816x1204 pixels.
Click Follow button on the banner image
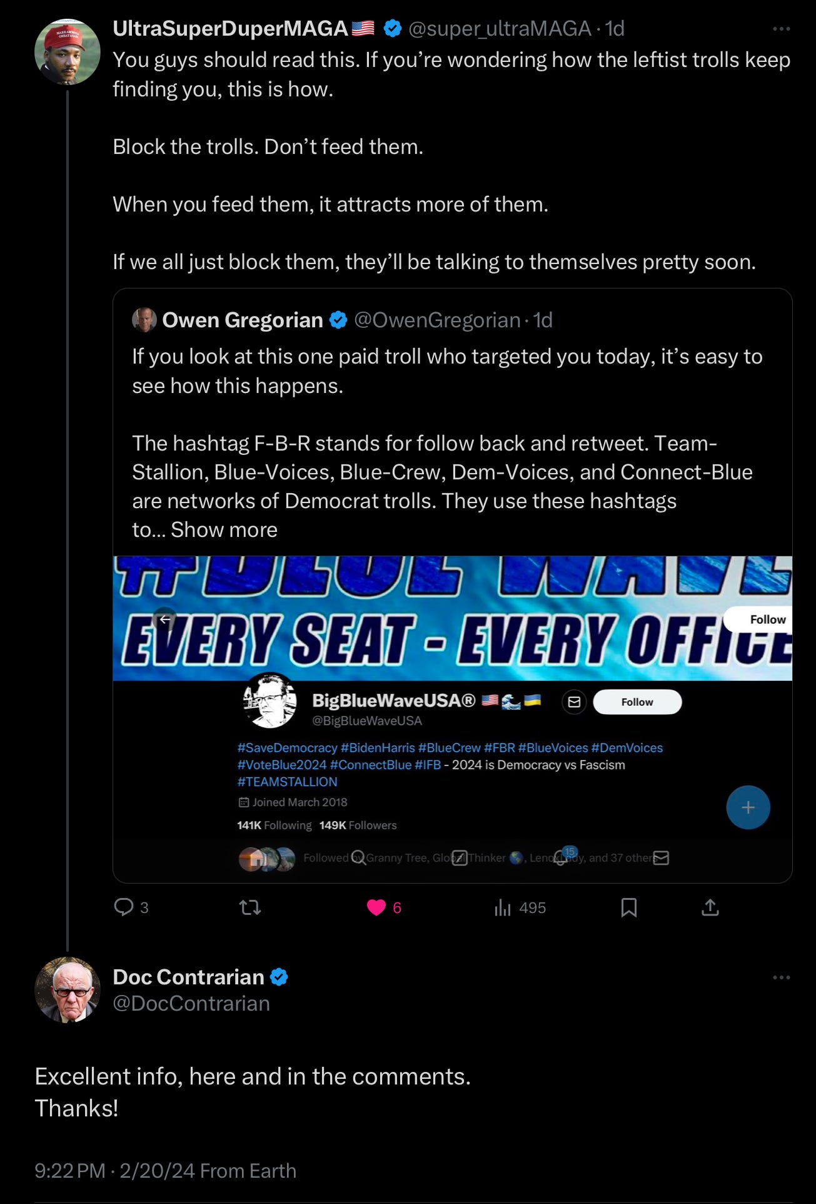758,620
